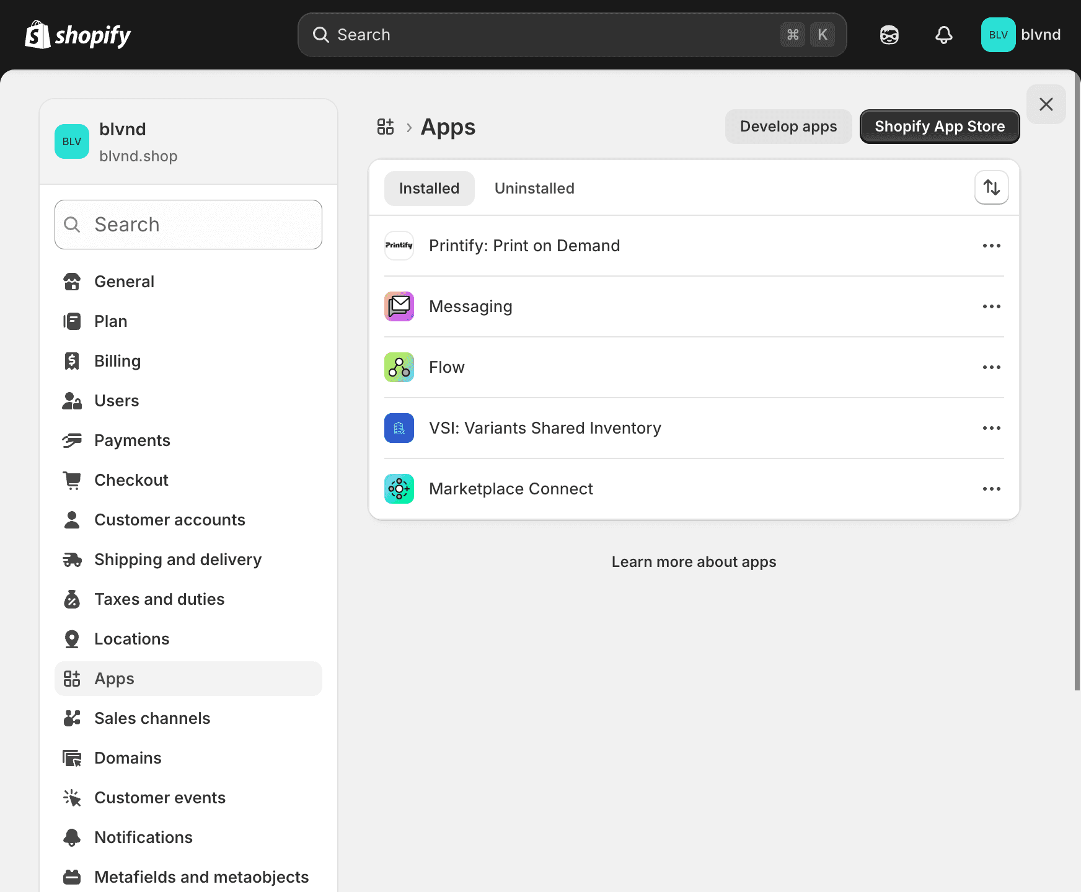This screenshot has height=892, width=1081.
Task: Switch to the Installed tab
Action: (429, 189)
